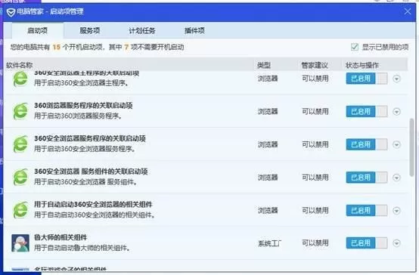Click the 360安全浏览器主程序 browser icon
419x275 pixels.
point(20,79)
